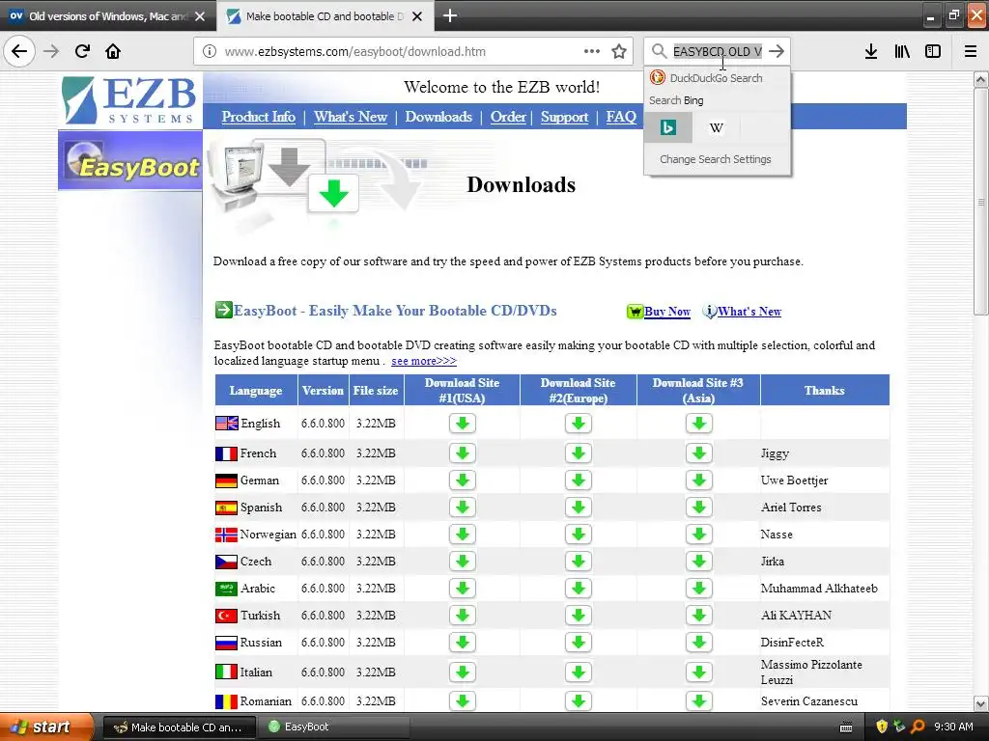This screenshot has height=741, width=989.
Task: Click the page vertical scrollbar thumb
Action: click(x=980, y=202)
